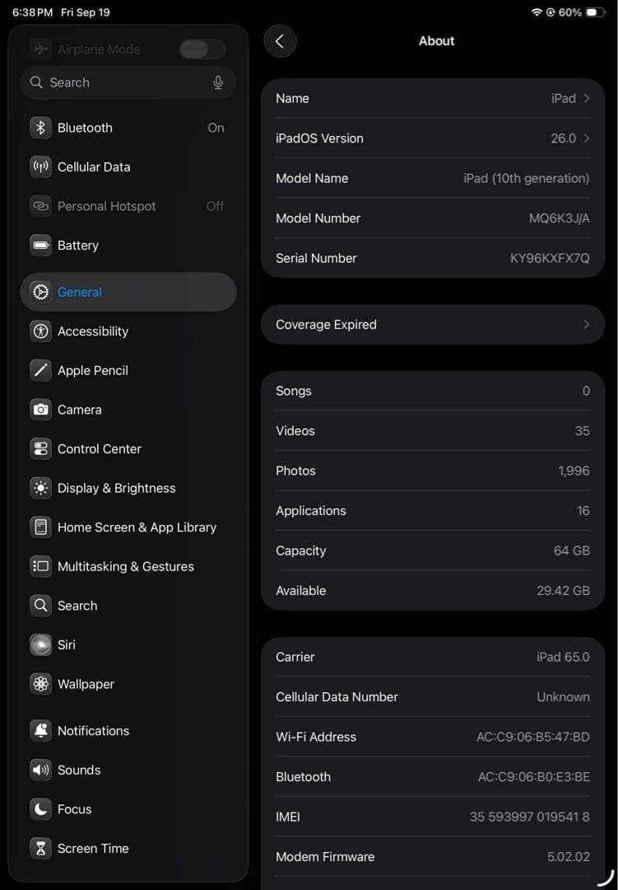
Task: Navigate back from the About page
Action: click(281, 40)
